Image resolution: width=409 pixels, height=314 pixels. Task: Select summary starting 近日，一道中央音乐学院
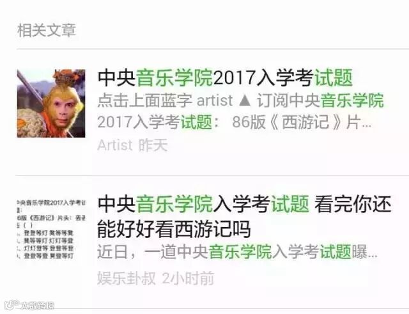pos(237,252)
